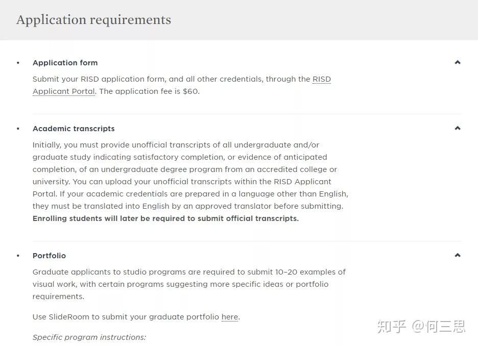Click the paragraph starting 'Initially, you must provide'
The image size is (478, 346).
[190, 176]
